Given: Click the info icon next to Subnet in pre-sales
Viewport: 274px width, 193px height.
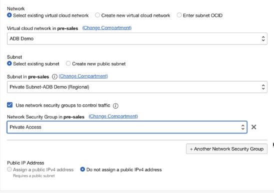Looking at the screenshot, I should click(54, 76).
